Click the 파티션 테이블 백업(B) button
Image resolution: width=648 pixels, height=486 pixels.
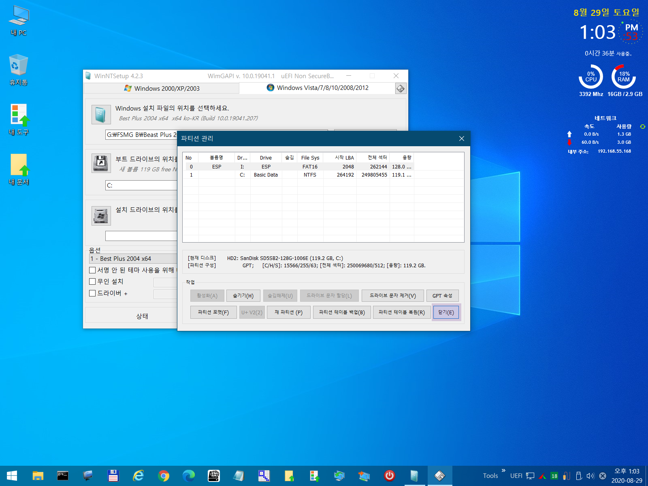[x=342, y=312]
